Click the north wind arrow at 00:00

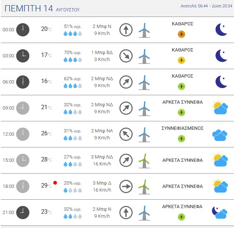[126, 30]
